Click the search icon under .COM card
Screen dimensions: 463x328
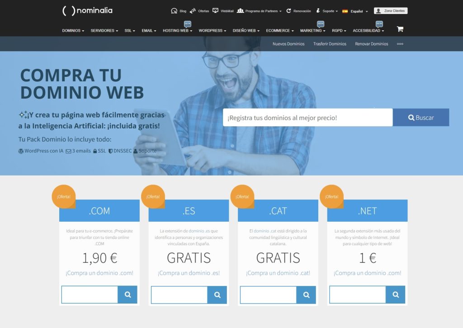pos(128,295)
